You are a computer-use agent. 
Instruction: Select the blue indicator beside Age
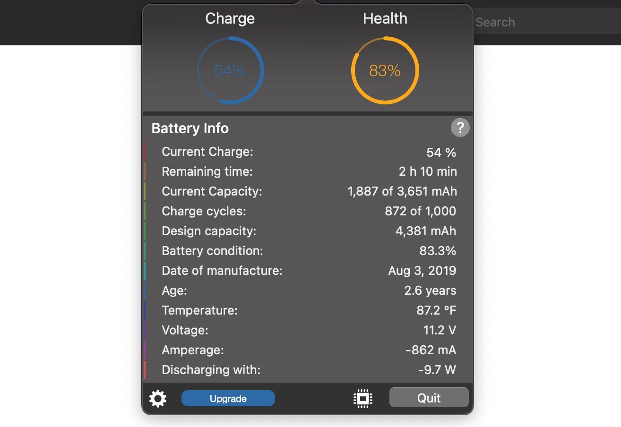145,290
